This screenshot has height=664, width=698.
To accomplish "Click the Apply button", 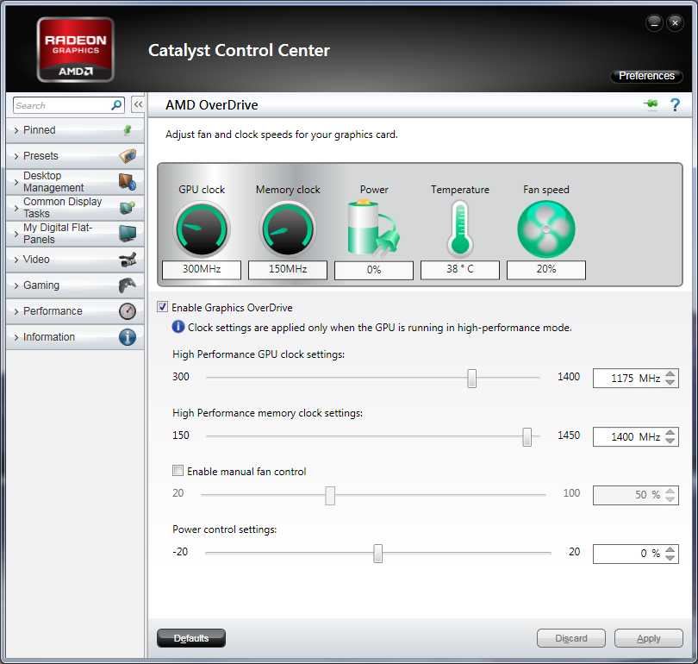I will (x=648, y=639).
